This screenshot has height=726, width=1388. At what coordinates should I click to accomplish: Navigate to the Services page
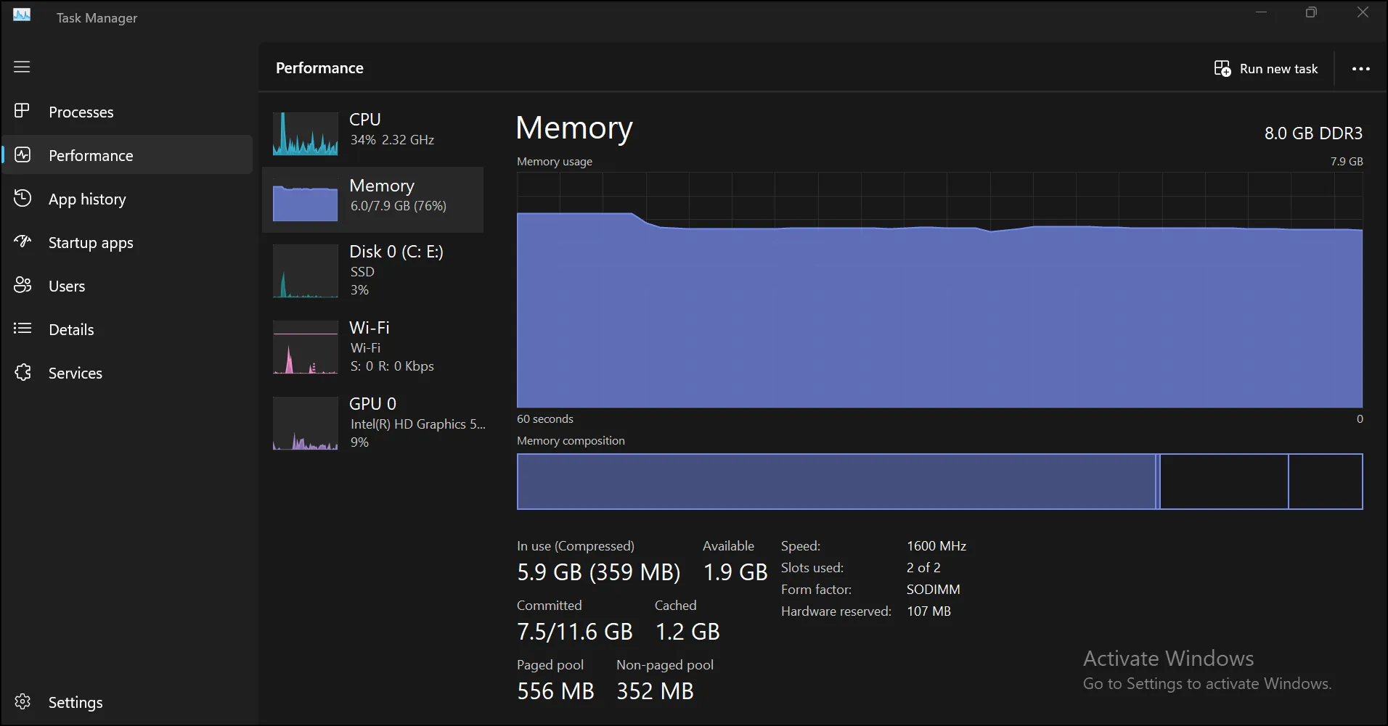(127, 373)
